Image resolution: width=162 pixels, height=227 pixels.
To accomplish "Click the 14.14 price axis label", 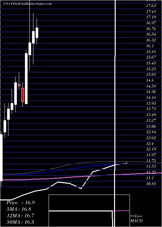I will (x=151, y=98).
